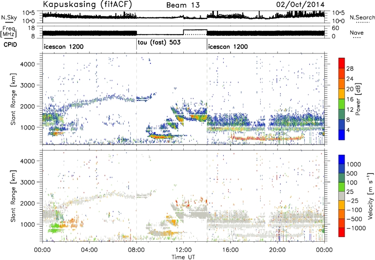Screen dimensions: 375x260
Task: Click the N.Sky legend label
Action: [9, 17]
